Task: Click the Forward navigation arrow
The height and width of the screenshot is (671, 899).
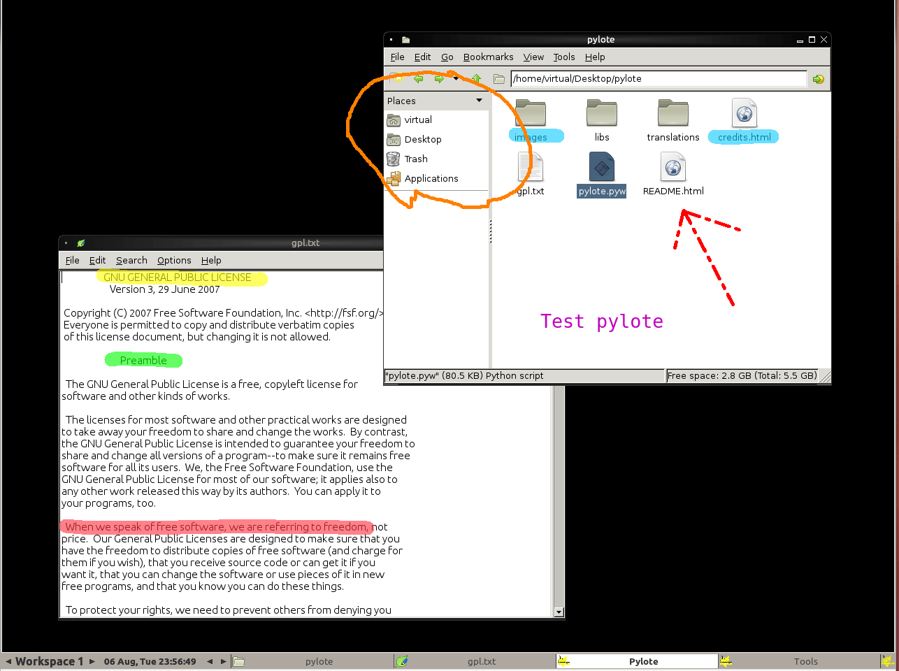Action: [439, 78]
